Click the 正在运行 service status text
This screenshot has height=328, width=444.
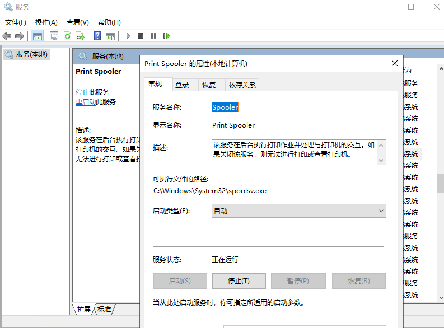[225, 260]
